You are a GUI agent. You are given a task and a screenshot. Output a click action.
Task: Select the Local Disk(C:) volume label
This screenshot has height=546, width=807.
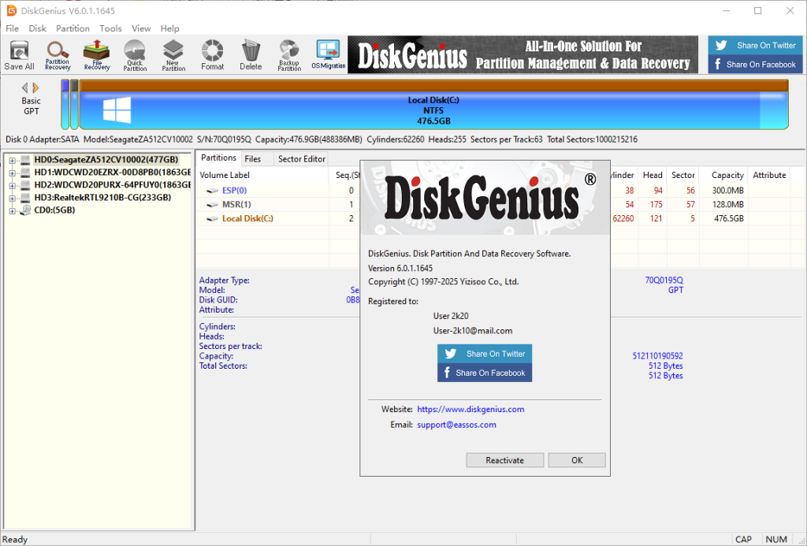point(247,219)
